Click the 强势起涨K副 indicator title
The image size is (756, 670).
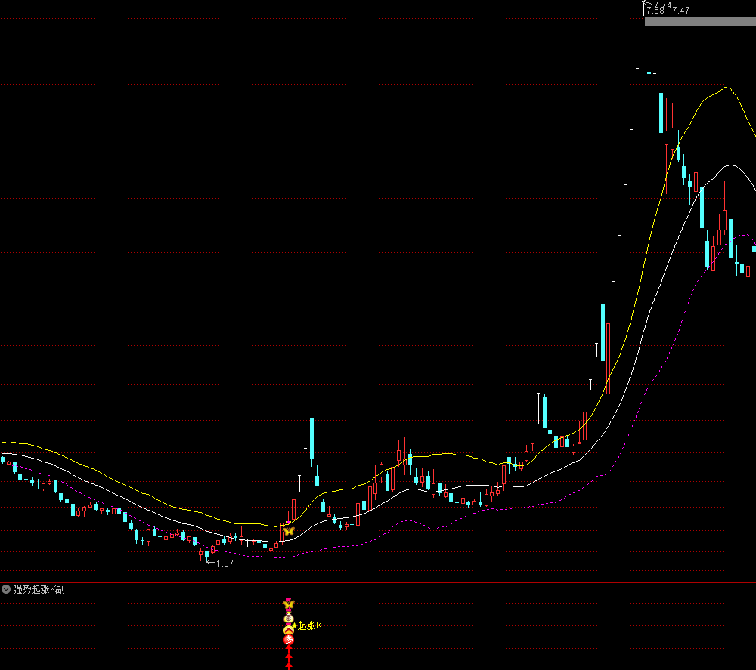[39, 589]
